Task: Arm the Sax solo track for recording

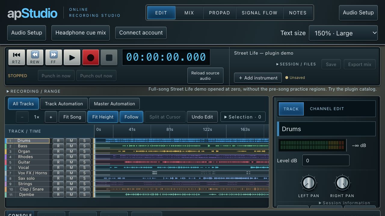Action: 58,178
